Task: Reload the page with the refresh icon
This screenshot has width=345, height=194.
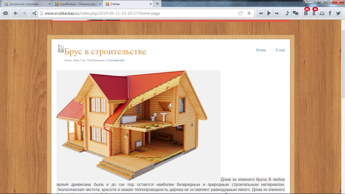Action: click(x=240, y=13)
